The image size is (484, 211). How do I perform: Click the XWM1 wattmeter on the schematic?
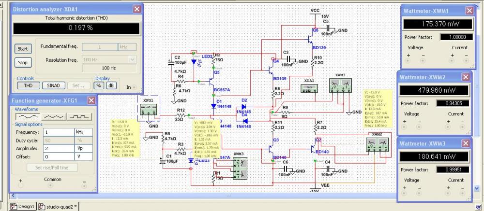pos(340,86)
